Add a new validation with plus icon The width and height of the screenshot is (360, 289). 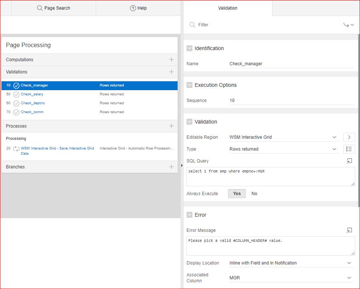(171, 72)
